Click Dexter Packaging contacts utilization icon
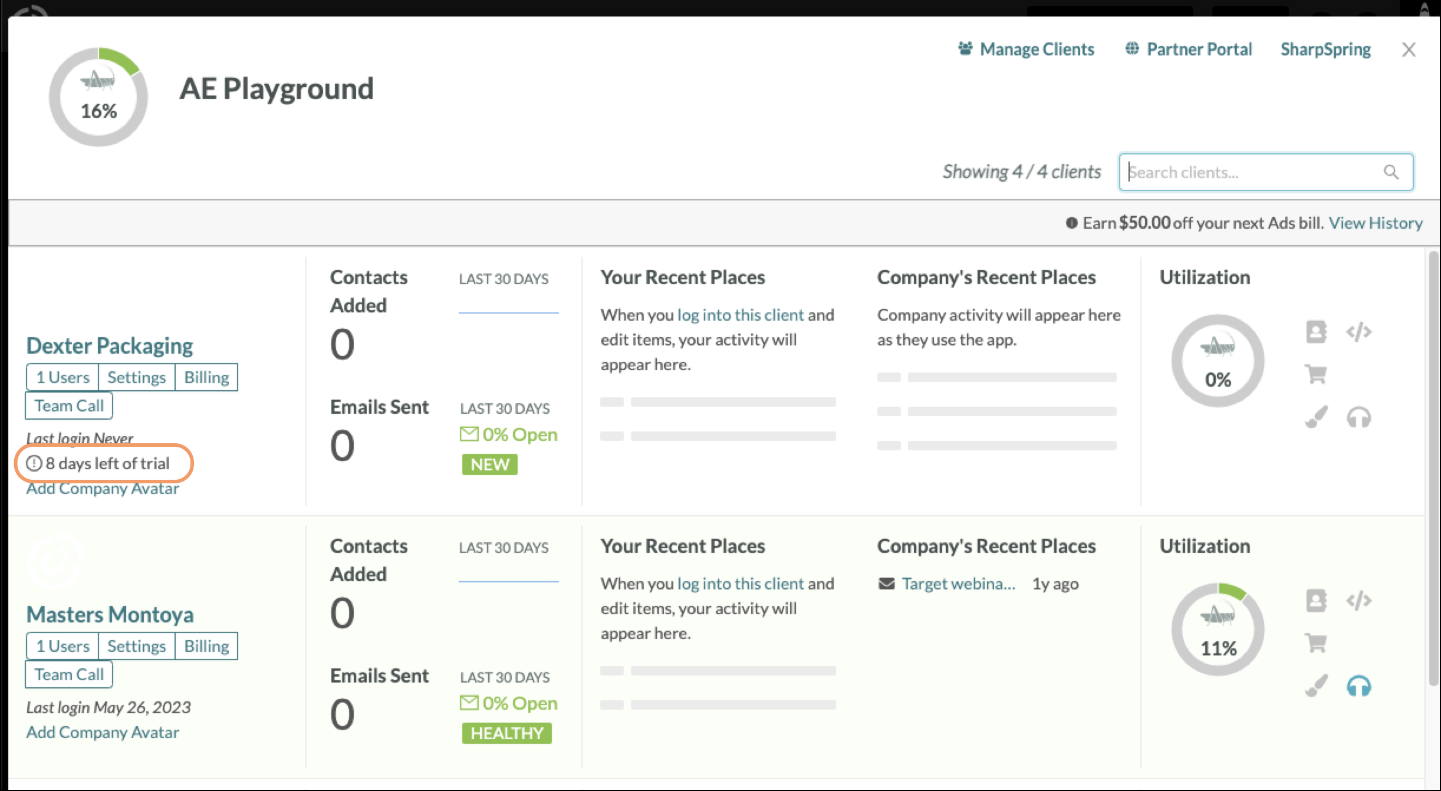This screenshot has width=1441, height=791. click(x=1316, y=332)
